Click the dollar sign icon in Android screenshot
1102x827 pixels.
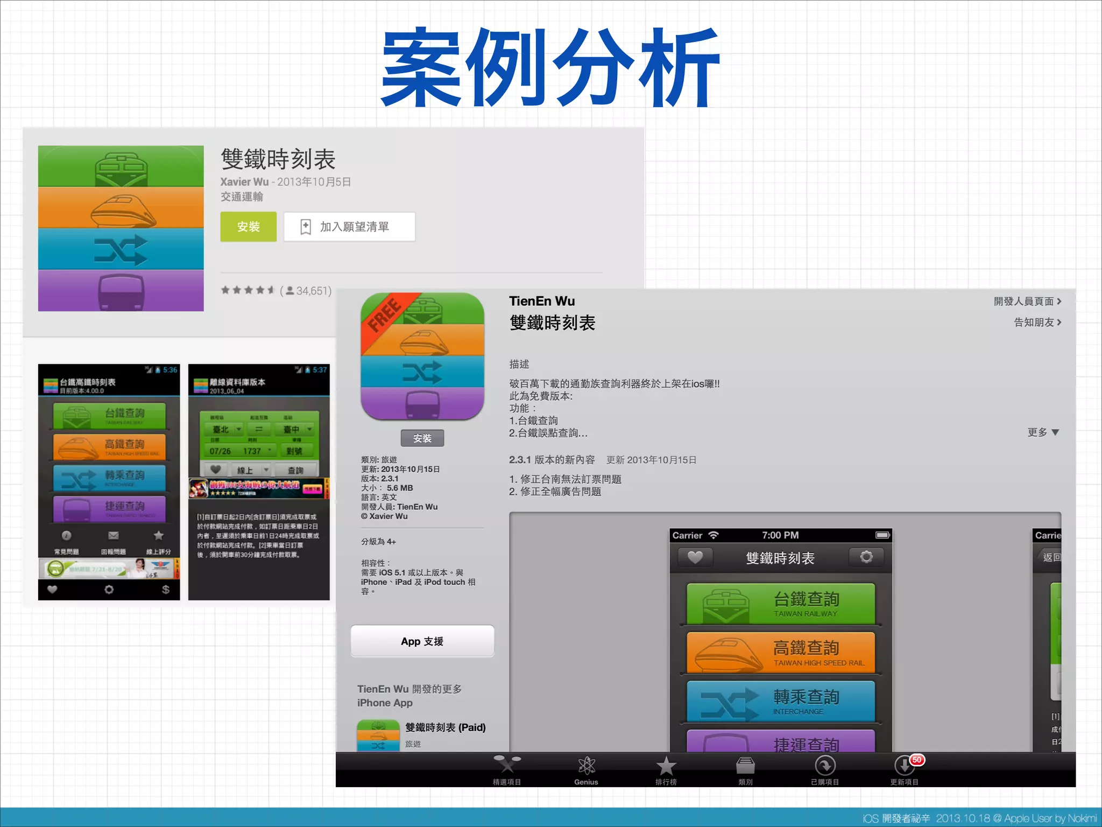tap(166, 590)
